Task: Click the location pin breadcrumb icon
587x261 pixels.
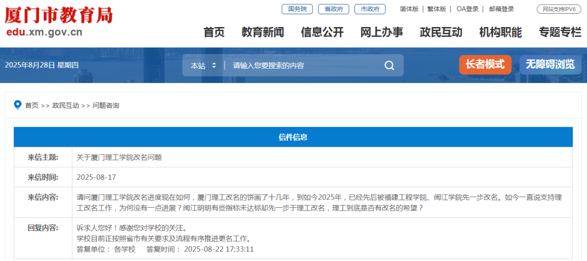Action: pyautogui.click(x=18, y=105)
